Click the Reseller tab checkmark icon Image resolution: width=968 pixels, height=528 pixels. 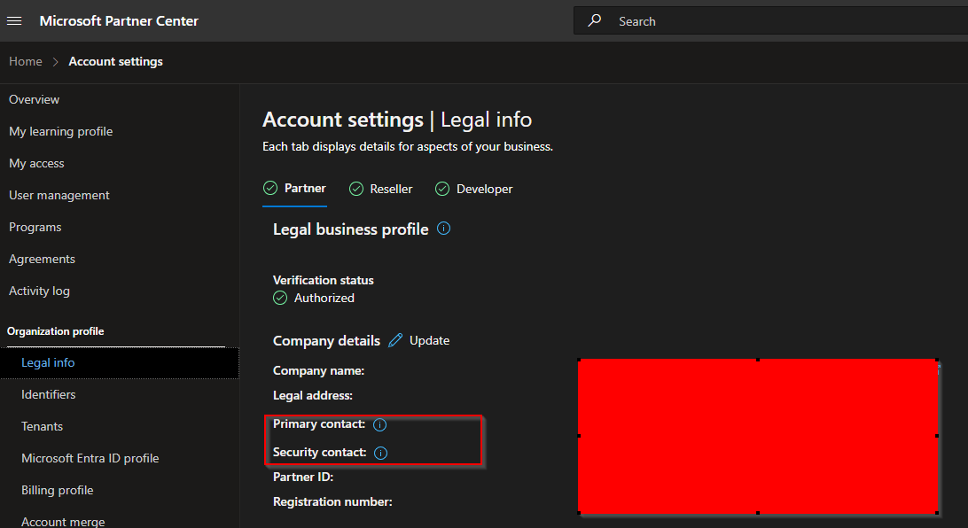[x=356, y=189]
